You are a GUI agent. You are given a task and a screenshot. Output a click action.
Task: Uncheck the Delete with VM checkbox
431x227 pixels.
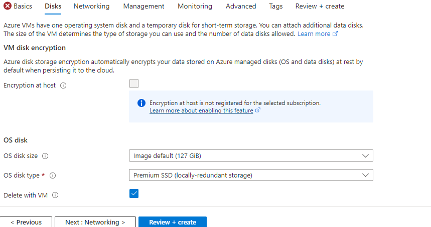click(134, 193)
